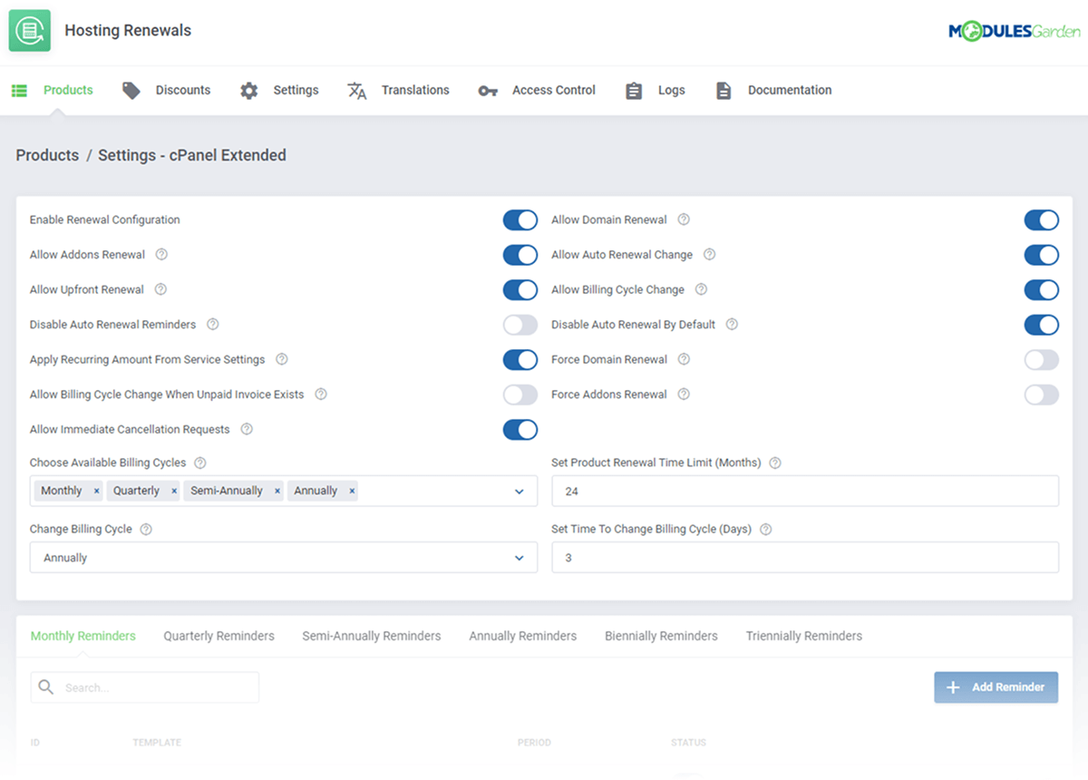Click the ModulesGarden logo

point(1015,32)
